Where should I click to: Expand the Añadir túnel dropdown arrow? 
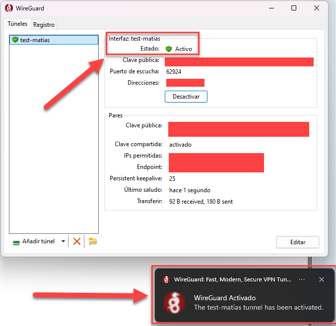[x=63, y=241]
